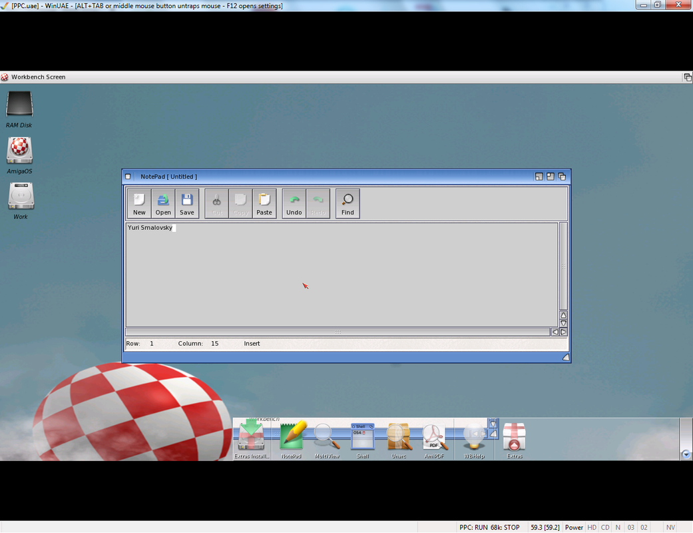Open Extras icon in the dock
This screenshot has width=693, height=533.
[x=514, y=440]
